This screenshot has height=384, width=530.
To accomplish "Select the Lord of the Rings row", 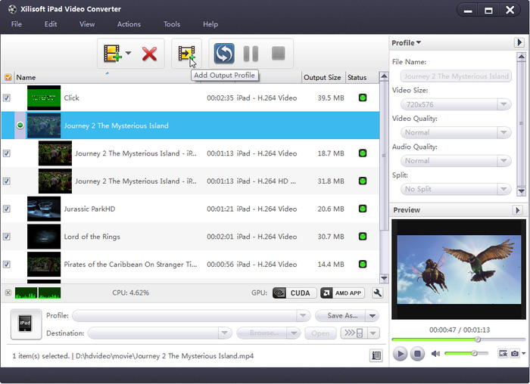I will pyautogui.click(x=190, y=237).
